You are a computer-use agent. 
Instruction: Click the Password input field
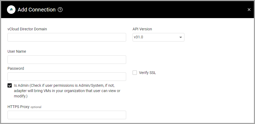point(67,77)
